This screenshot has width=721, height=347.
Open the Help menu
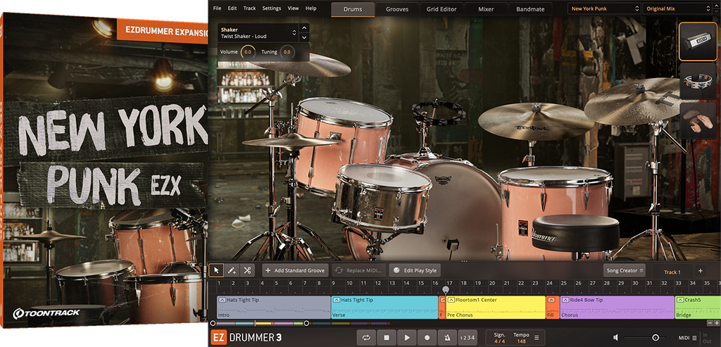[311, 8]
